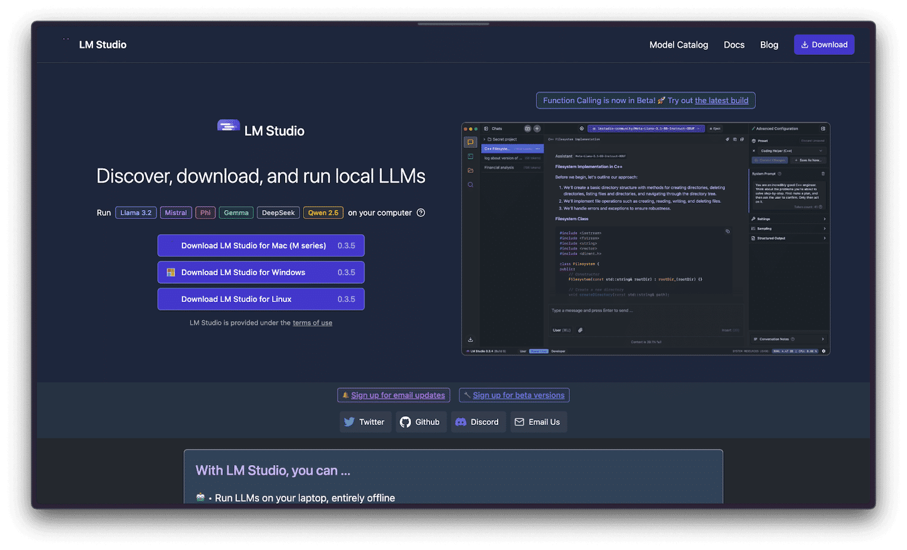Expand the Conversation Notes section
The image size is (907, 550).
pos(788,339)
